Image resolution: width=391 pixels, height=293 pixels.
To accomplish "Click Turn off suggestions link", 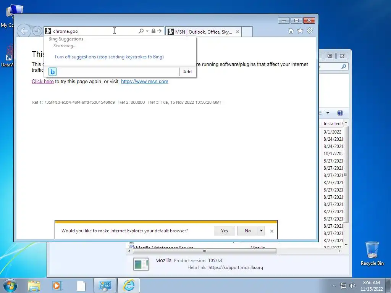I will (x=109, y=57).
